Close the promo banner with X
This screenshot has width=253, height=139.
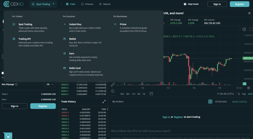point(249,13)
